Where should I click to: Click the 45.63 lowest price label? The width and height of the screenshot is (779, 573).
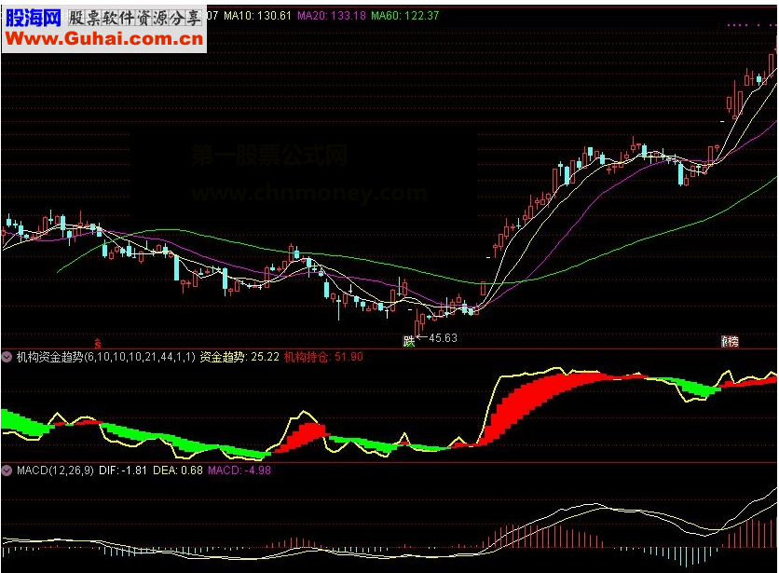pyautogui.click(x=443, y=338)
